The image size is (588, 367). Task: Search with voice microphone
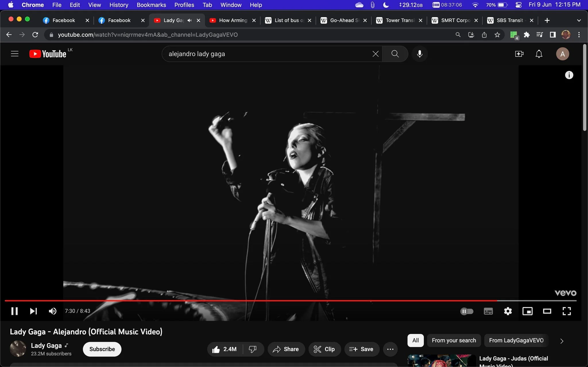(419, 54)
